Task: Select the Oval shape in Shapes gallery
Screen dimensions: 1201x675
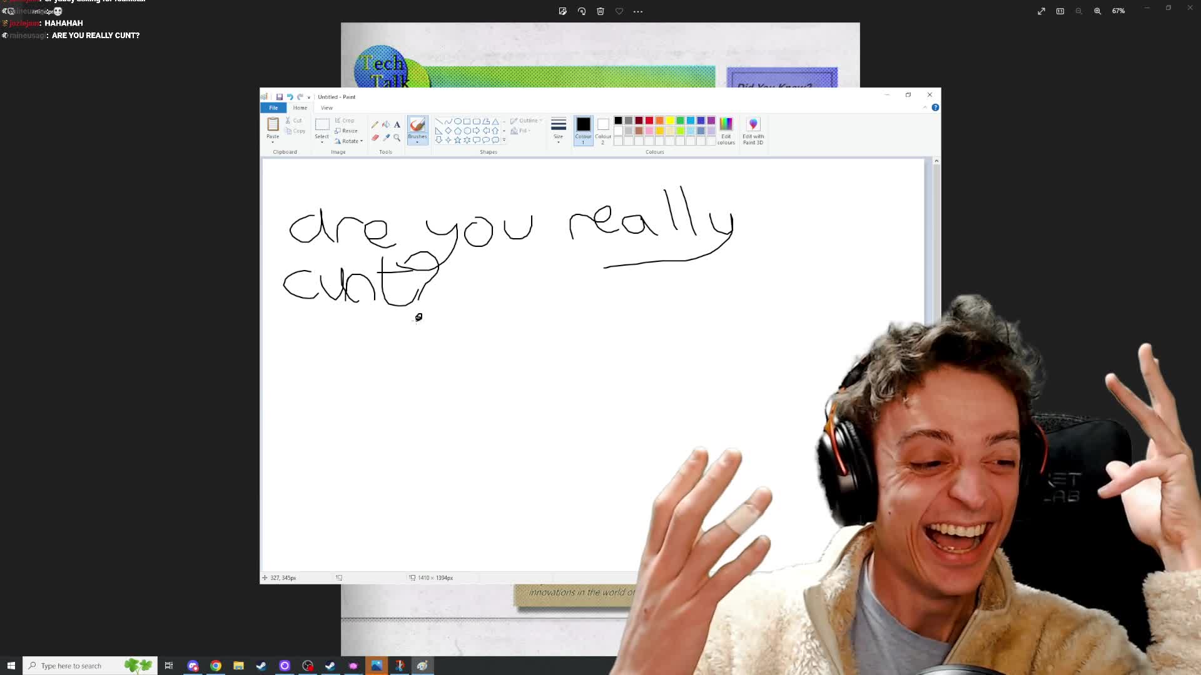Action: click(458, 121)
